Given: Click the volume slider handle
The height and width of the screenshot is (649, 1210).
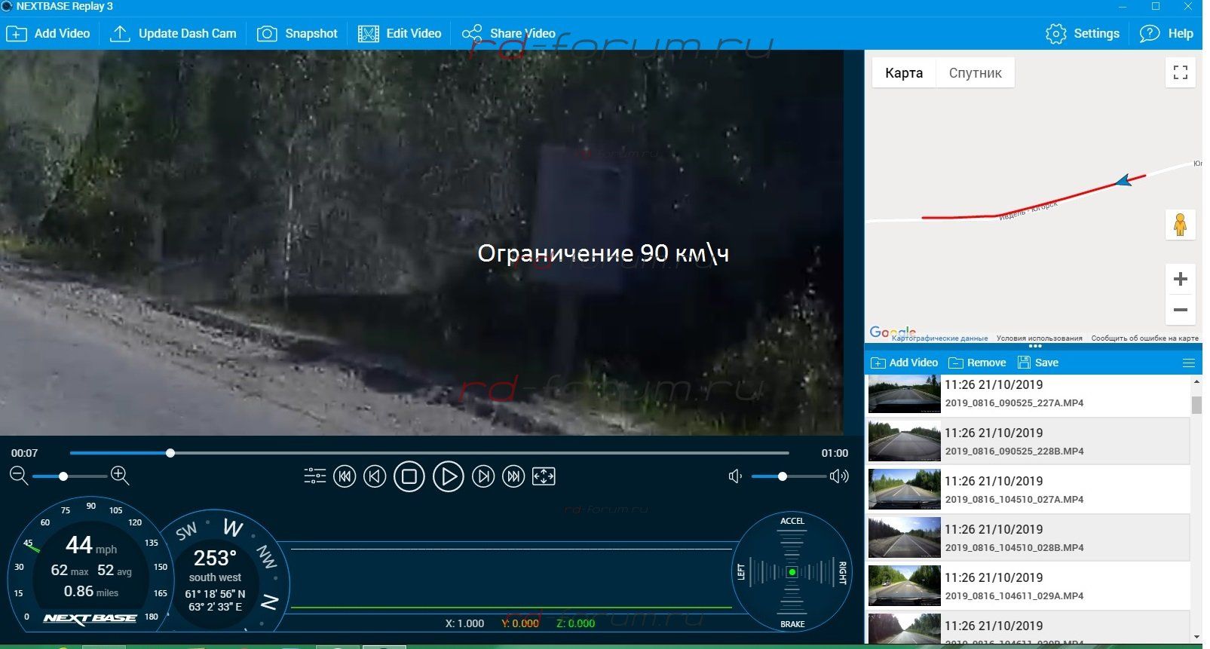Looking at the screenshot, I should (x=783, y=476).
